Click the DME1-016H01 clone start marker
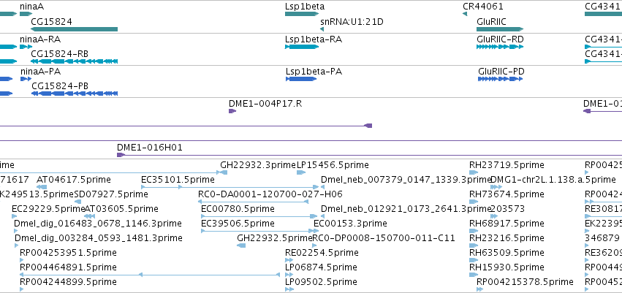The width and height of the screenshot is (622, 293). pyautogui.click(x=121, y=155)
